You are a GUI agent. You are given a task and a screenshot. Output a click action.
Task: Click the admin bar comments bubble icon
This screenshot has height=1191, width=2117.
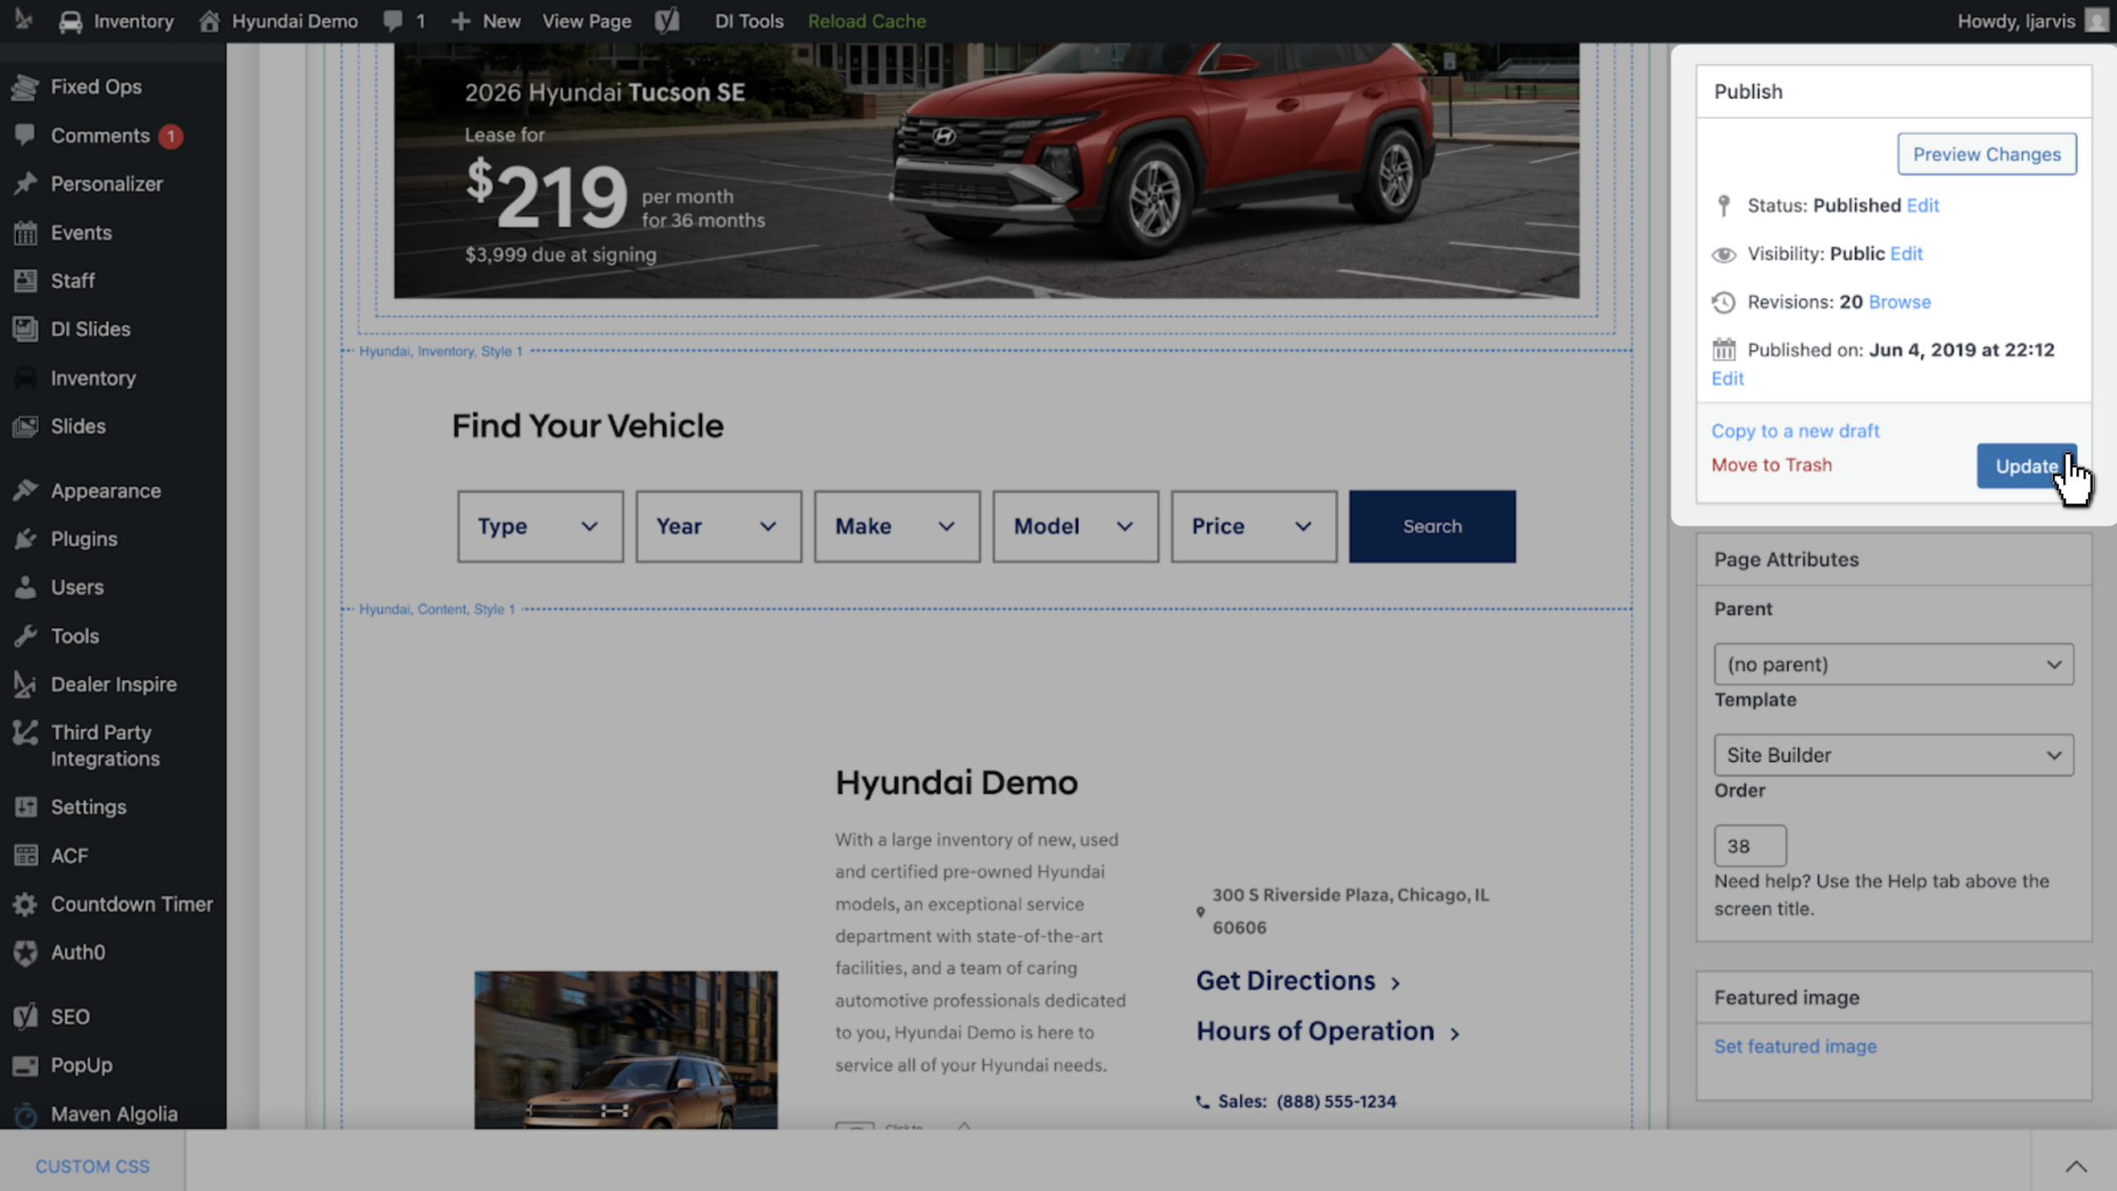coord(393,21)
